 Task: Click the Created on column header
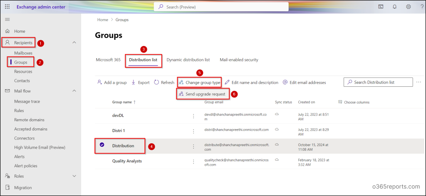(x=307, y=102)
